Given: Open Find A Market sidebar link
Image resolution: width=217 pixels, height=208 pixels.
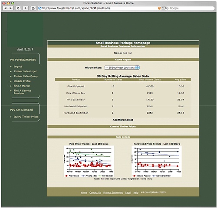Looking at the screenshot, I should pyautogui.click(x=22, y=86).
